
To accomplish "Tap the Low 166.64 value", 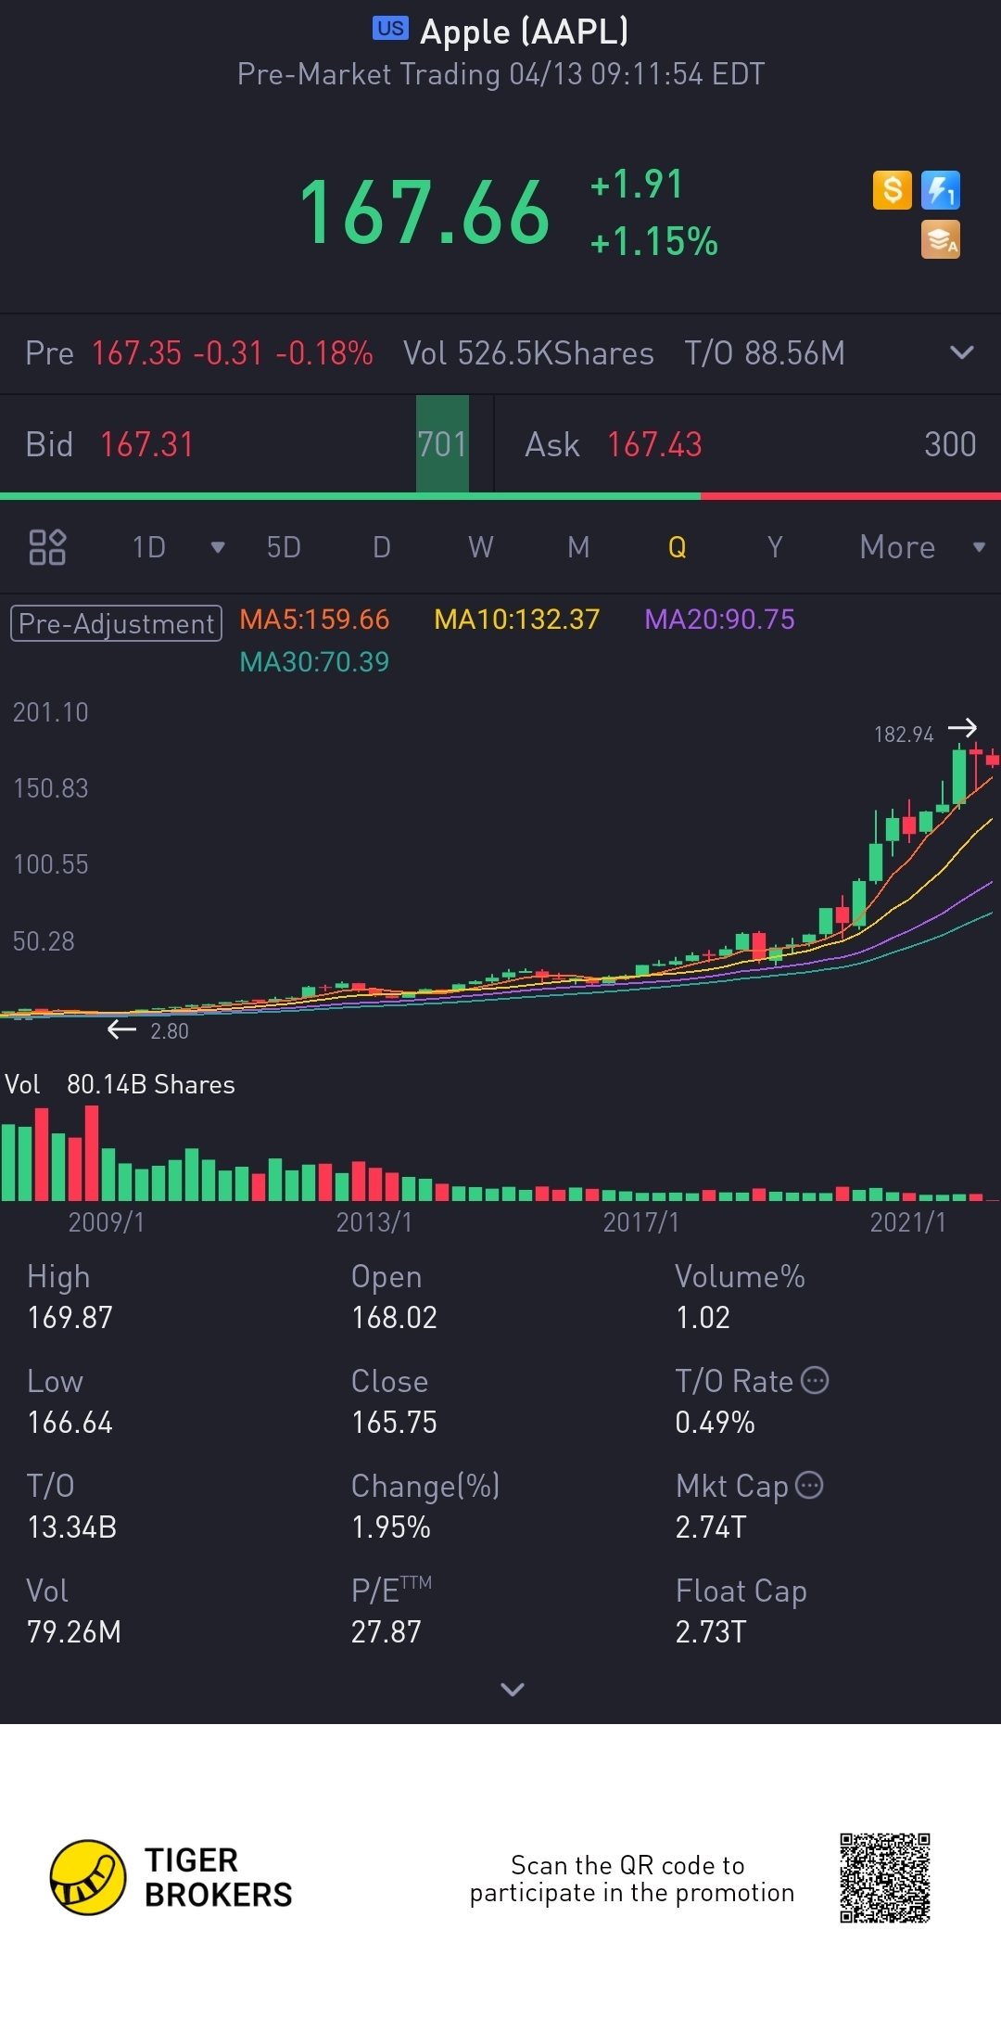I will [70, 1422].
